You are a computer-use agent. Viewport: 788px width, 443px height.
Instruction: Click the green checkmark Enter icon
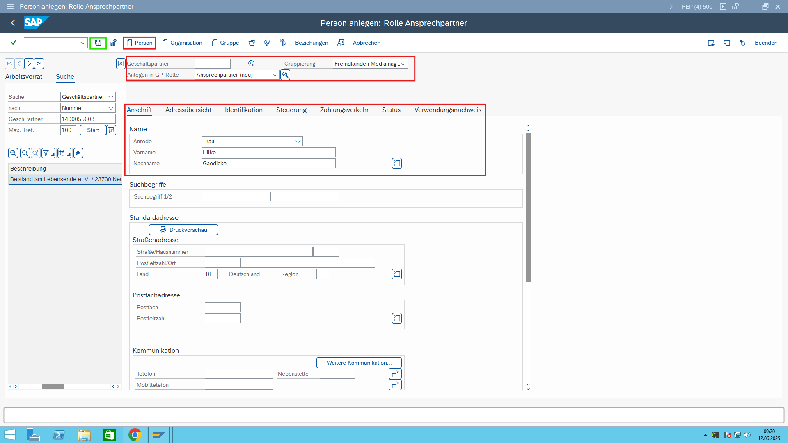point(14,42)
